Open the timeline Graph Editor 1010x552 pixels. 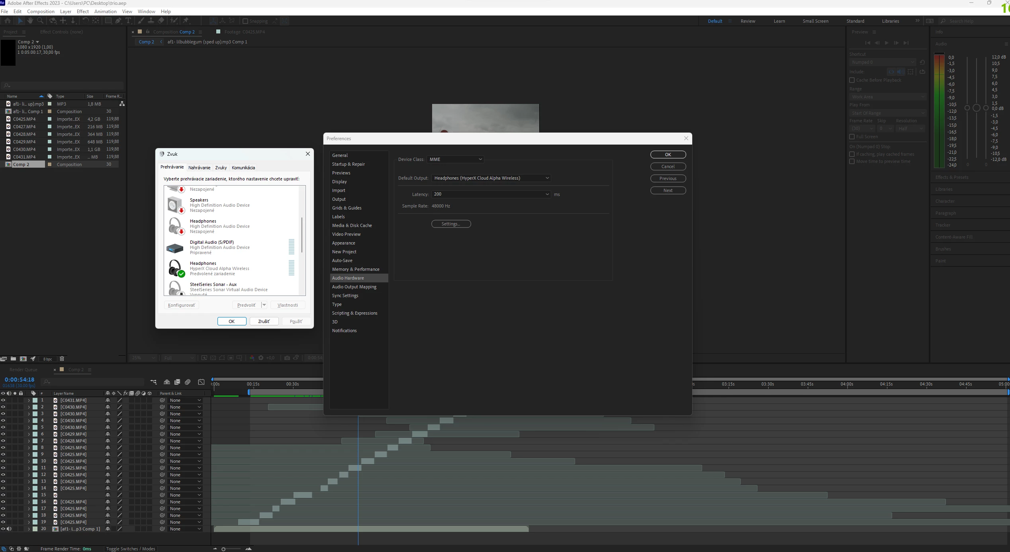tap(201, 382)
